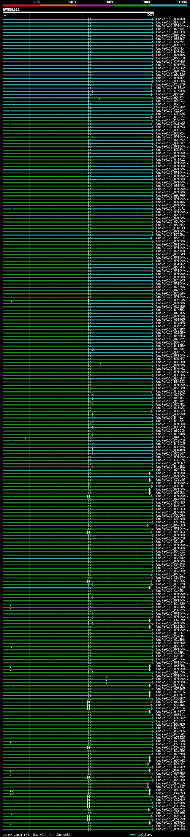Screen dimensions: 190x837
Task: Select hit UniRef100_C3ZBY4
Action: pyautogui.click(x=170, y=460)
